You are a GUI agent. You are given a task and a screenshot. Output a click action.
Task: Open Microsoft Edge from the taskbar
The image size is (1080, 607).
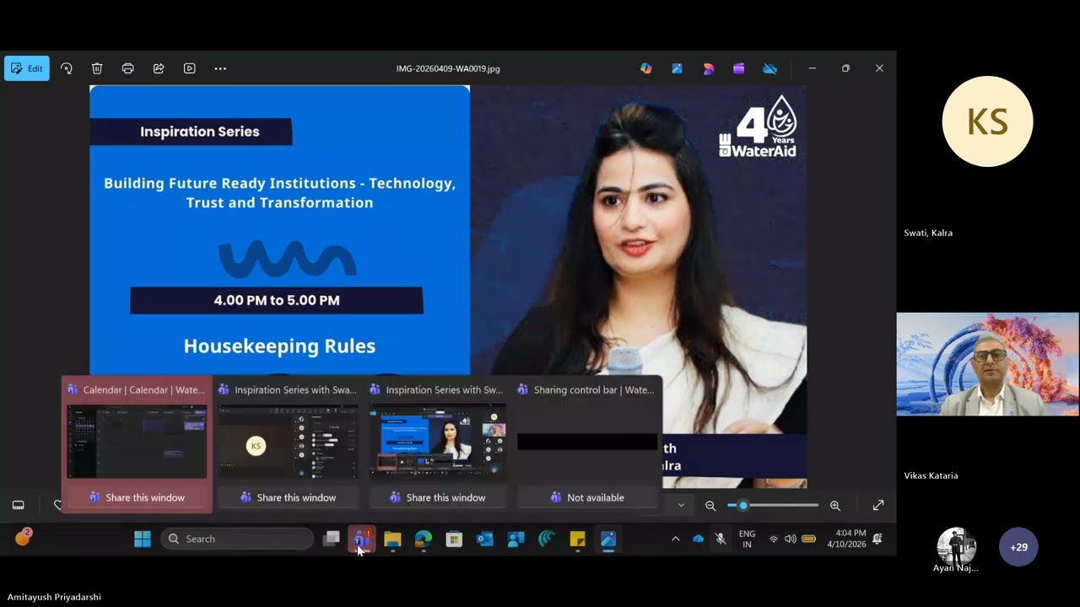[424, 539]
